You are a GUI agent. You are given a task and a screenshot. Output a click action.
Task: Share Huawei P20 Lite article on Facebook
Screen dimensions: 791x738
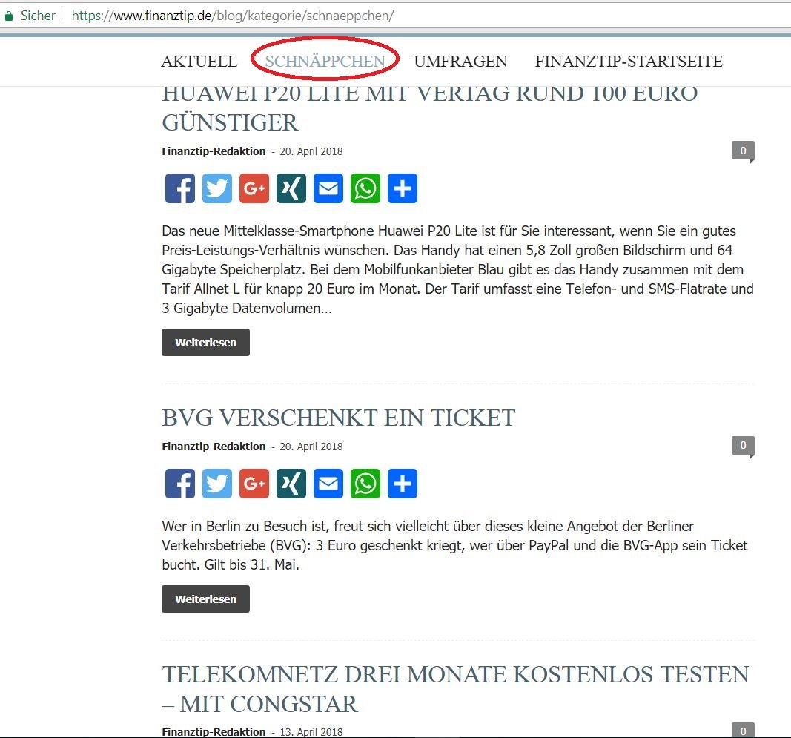(x=180, y=188)
